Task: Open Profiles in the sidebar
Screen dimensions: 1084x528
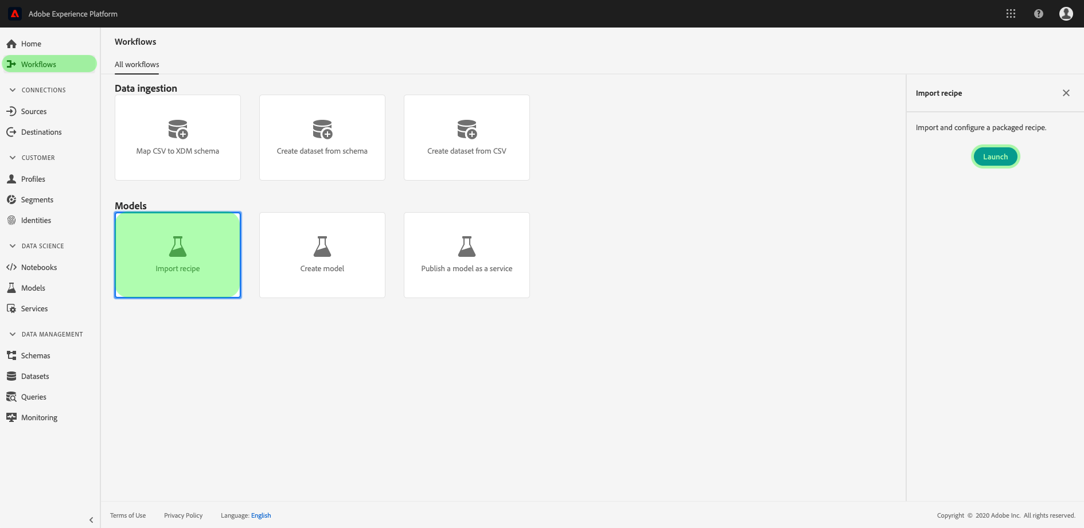Action: [33, 179]
